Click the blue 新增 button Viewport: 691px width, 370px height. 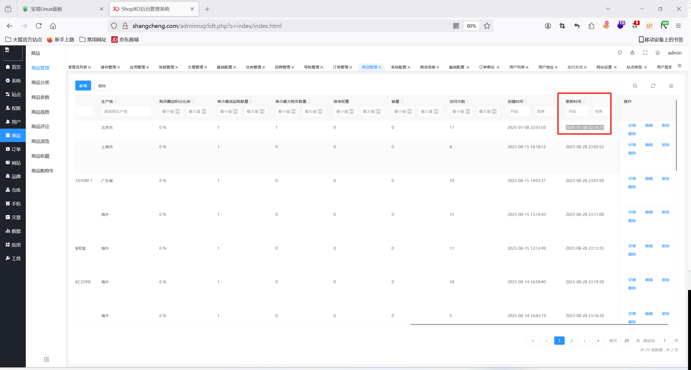83,86
